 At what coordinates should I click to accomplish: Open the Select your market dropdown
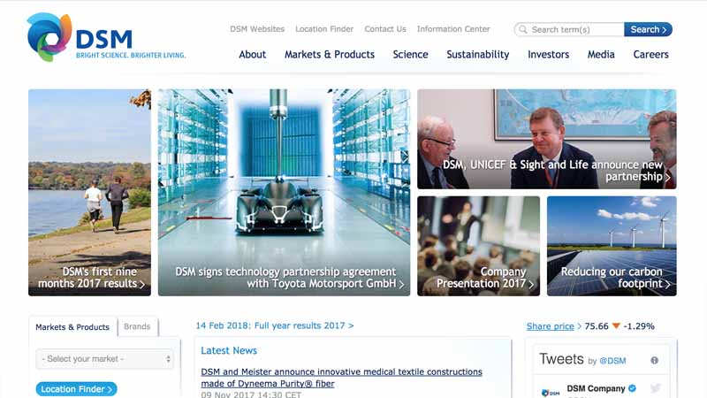(x=104, y=359)
